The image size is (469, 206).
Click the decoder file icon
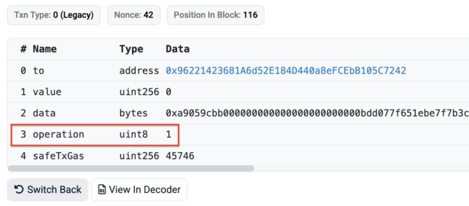tap(102, 190)
